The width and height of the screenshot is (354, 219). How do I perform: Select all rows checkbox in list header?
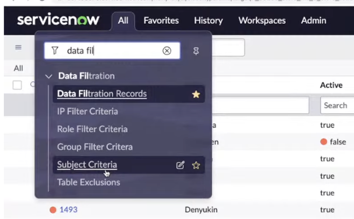[17, 85]
